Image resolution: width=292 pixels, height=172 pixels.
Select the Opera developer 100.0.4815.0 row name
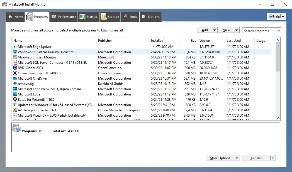[39, 73]
